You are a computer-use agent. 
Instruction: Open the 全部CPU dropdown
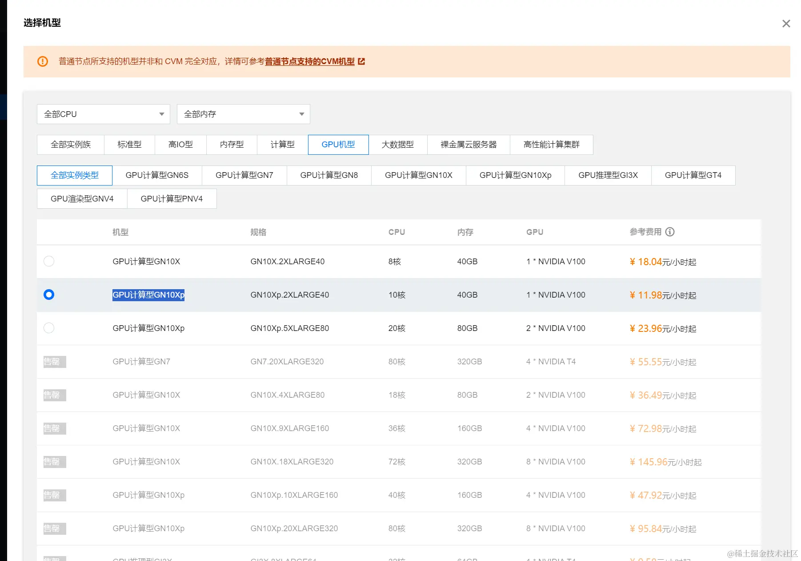pyautogui.click(x=104, y=114)
